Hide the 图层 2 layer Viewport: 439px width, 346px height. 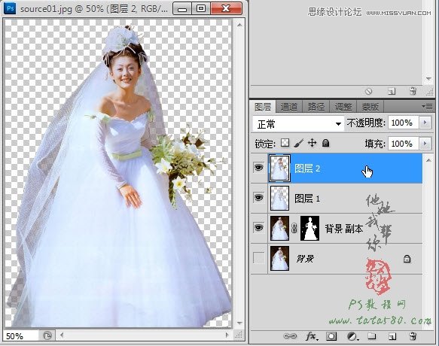pos(258,168)
